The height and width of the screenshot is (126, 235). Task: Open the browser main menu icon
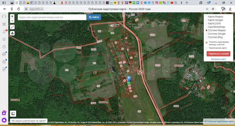209,3
